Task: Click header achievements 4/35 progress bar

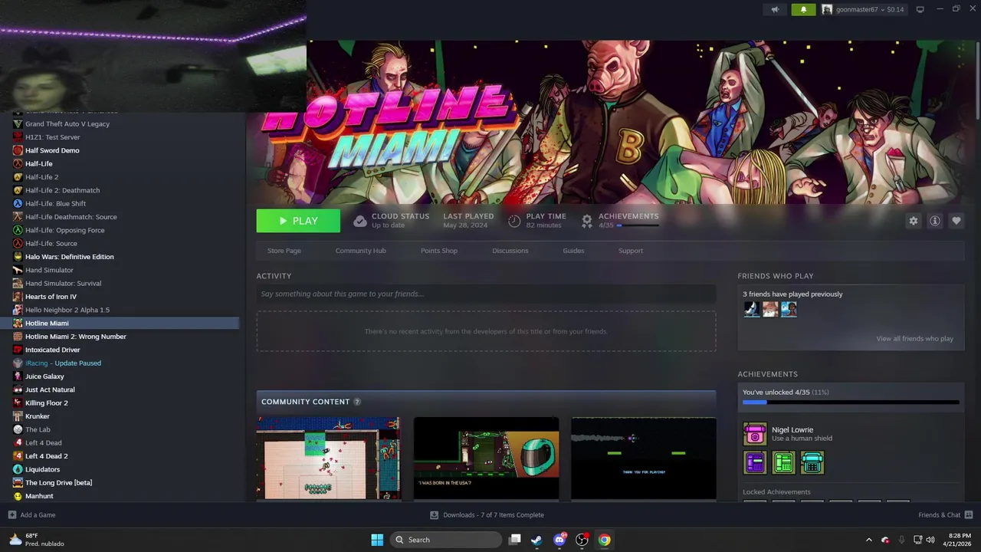Action: (638, 225)
